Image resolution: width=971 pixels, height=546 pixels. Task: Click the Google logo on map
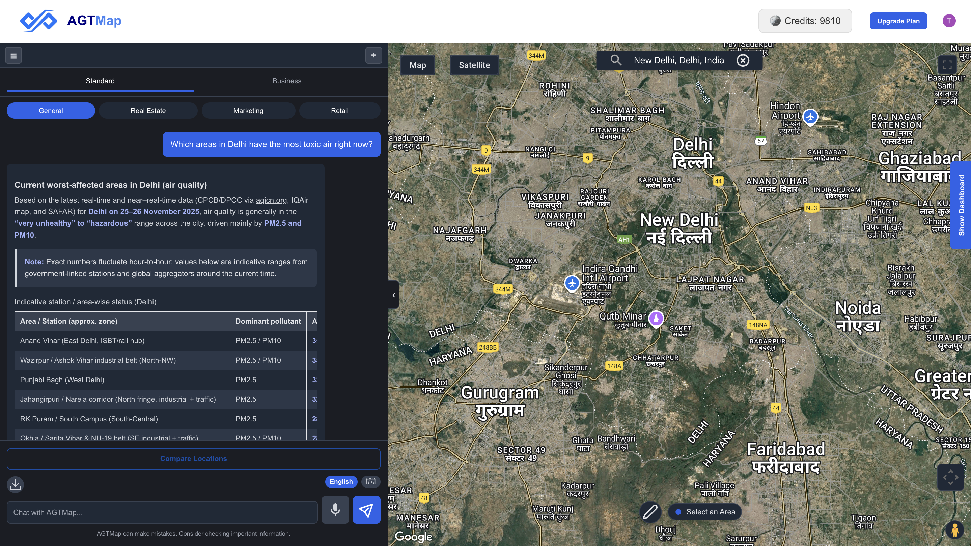tap(414, 537)
